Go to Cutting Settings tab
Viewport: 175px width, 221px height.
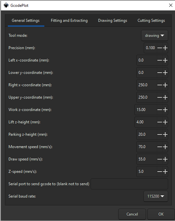[x=151, y=21]
